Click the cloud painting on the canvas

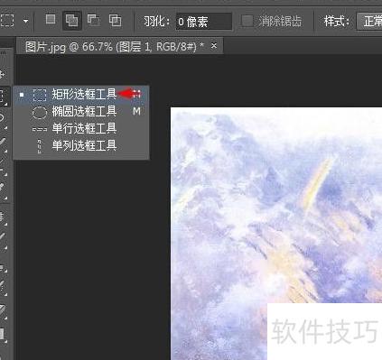tap(276, 234)
